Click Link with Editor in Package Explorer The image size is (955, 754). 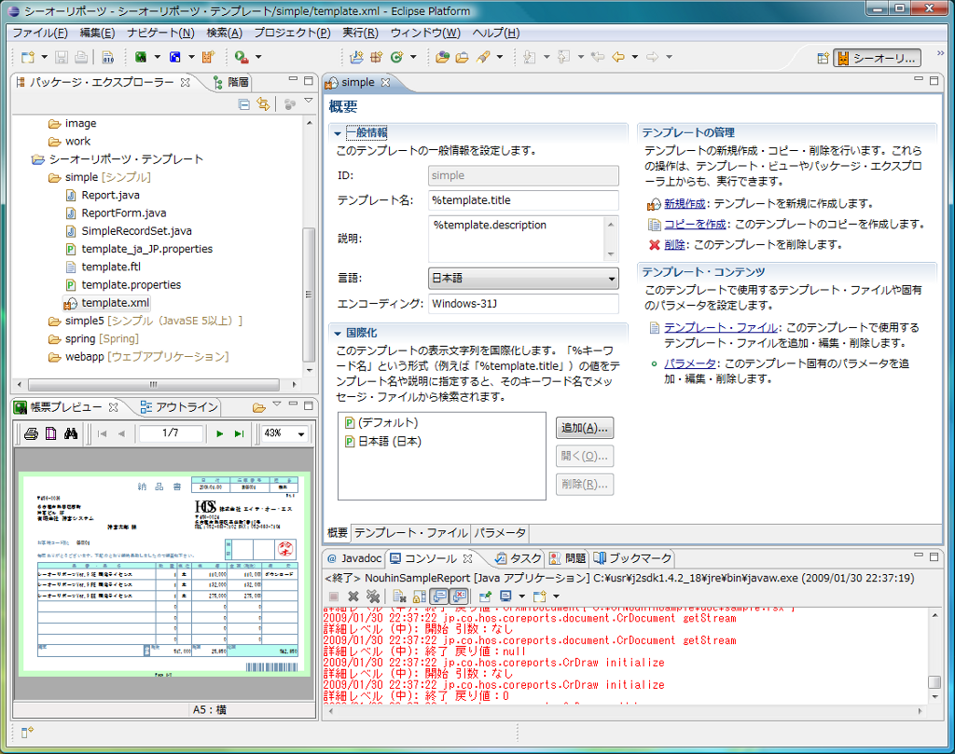coord(263,104)
